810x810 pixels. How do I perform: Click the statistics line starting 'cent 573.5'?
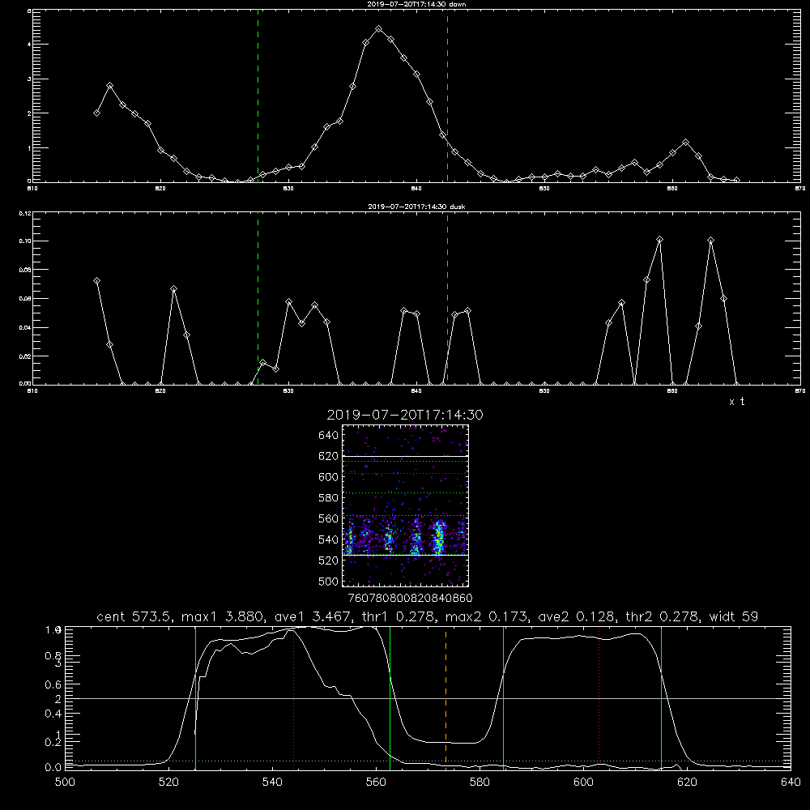click(x=427, y=616)
